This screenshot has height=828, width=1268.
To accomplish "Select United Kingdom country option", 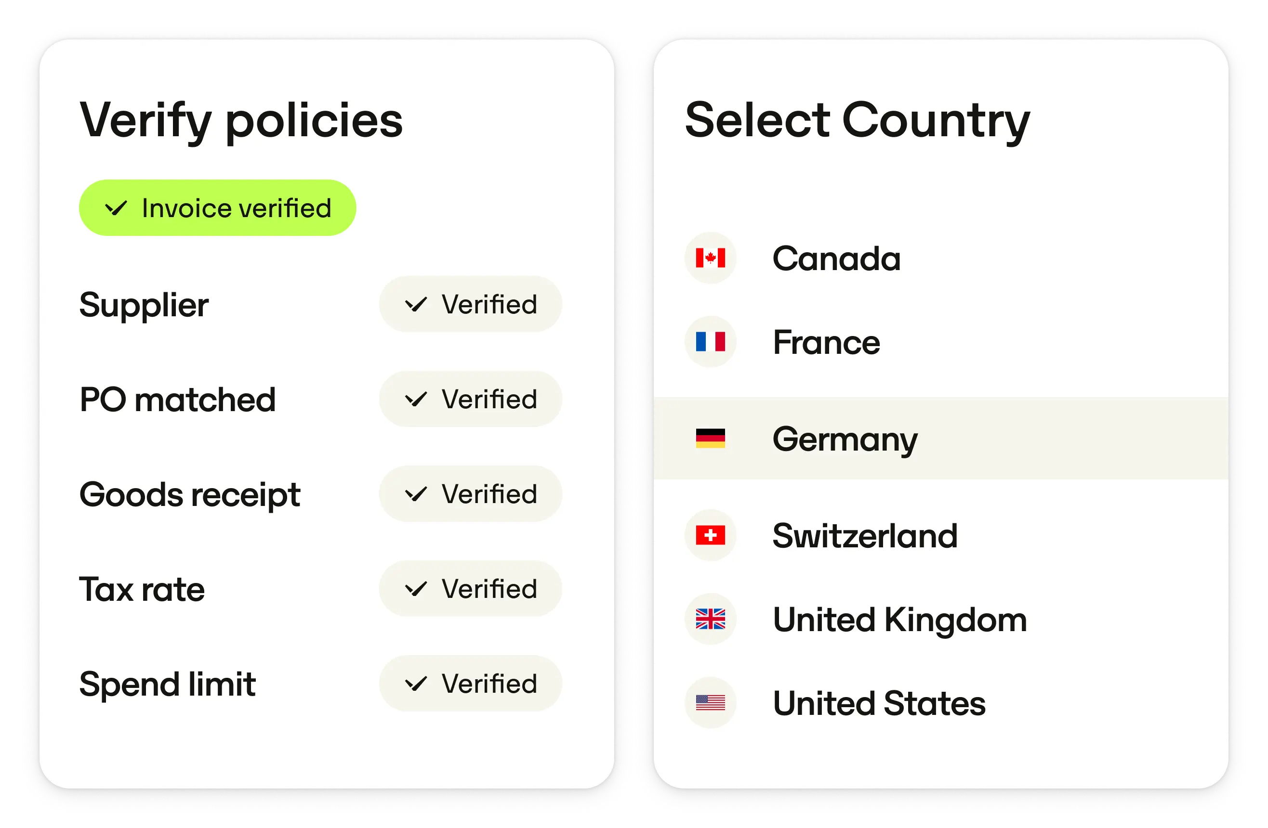I will coord(899,620).
